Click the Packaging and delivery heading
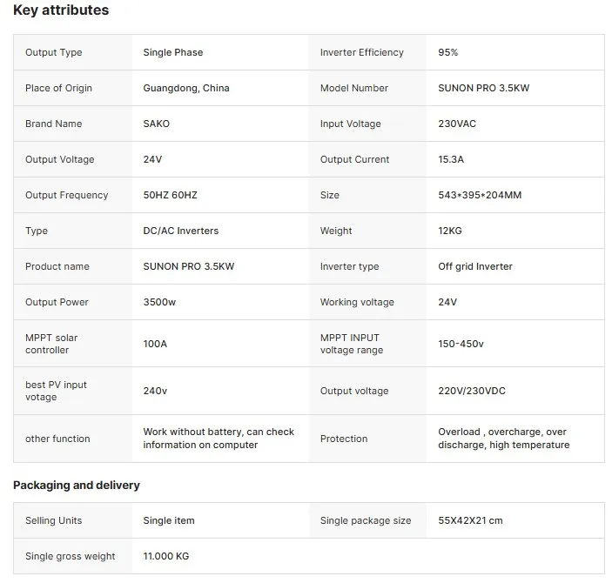 tap(77, 485)
